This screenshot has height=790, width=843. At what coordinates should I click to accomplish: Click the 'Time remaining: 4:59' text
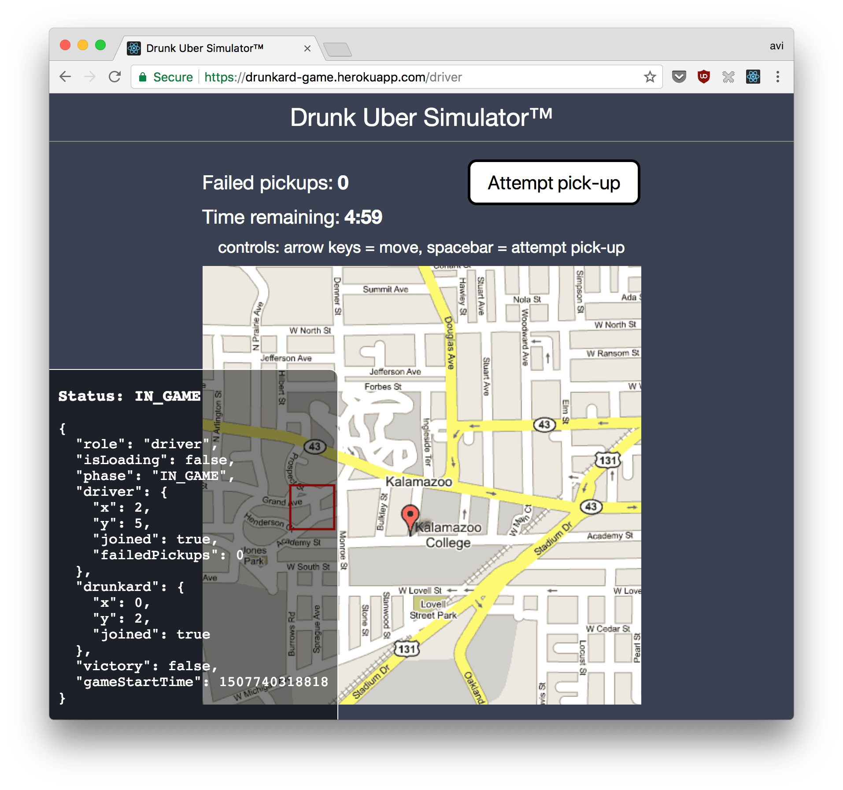(x=292, y=217)
